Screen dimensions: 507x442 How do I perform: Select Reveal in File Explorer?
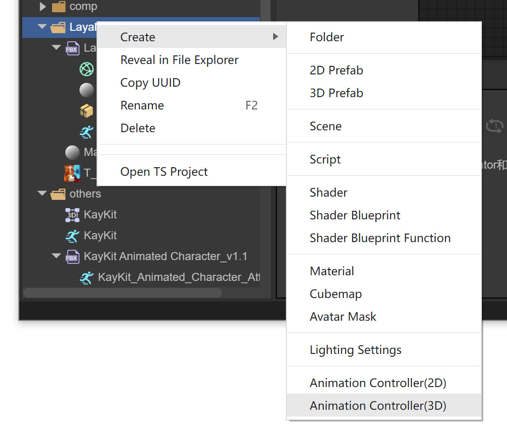179,60
